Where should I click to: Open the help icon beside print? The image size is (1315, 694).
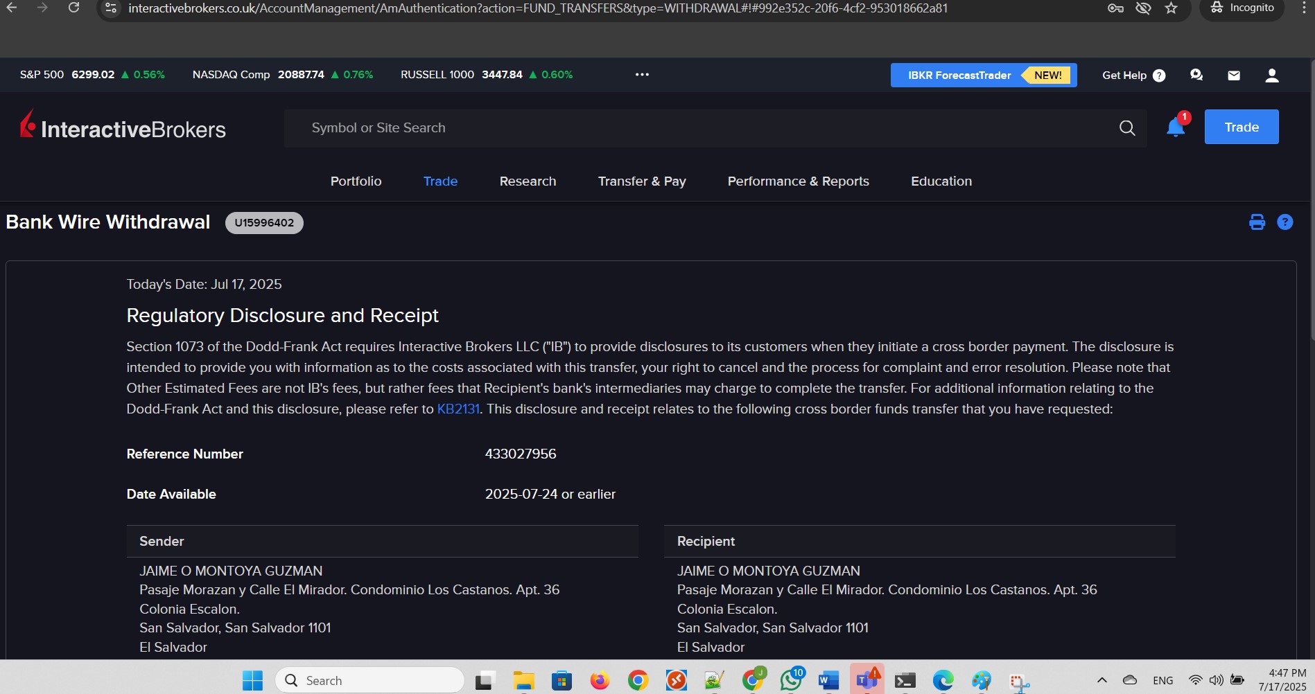point(1284,222)
